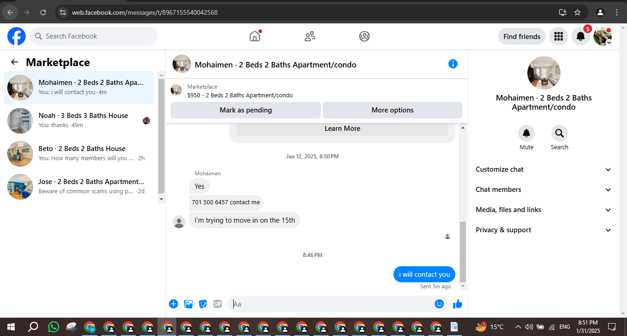Open the Chrome profile icon
Image resolution: width=627 pixels, height=336 pixels.
point(600,12)
